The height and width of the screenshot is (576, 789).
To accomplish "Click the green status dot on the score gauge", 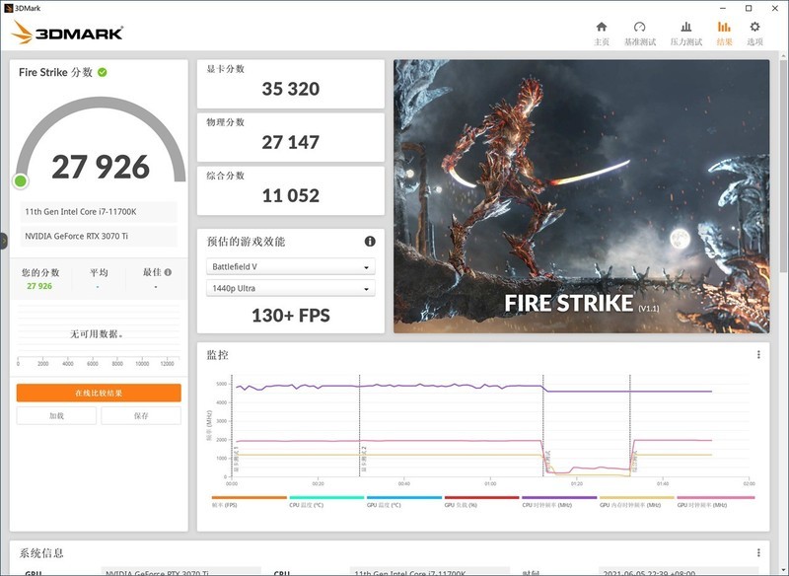I will click(x=20, y=181).
